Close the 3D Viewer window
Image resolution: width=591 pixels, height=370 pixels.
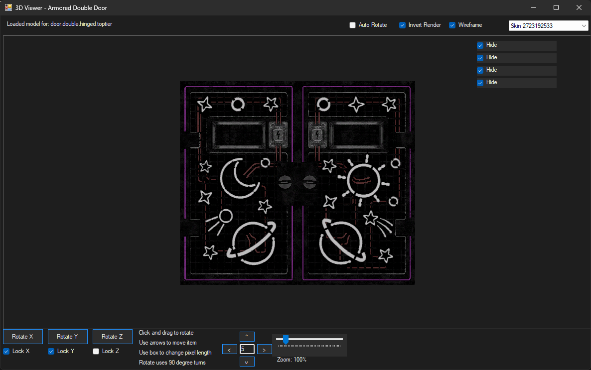click(579, 7)
